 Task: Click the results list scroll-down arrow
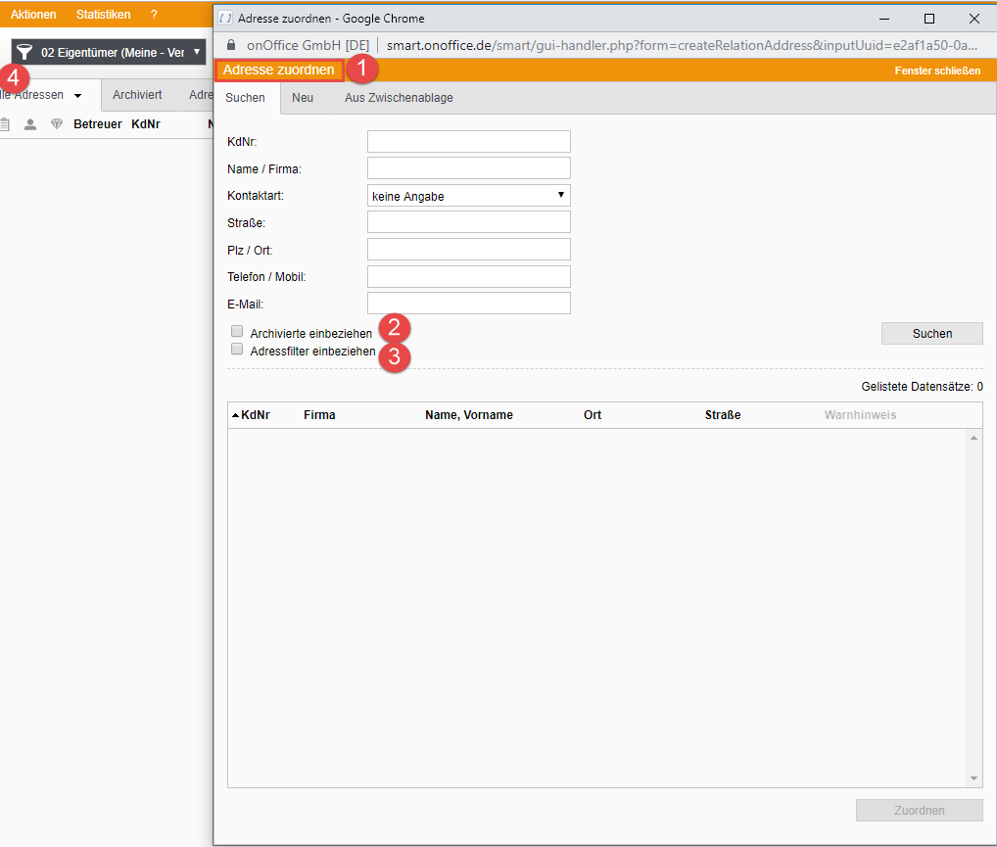point(973,778)
